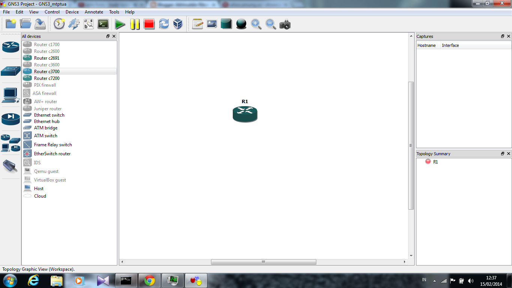Close the Captures panel
Screen dimensions: 512x288
509,36
